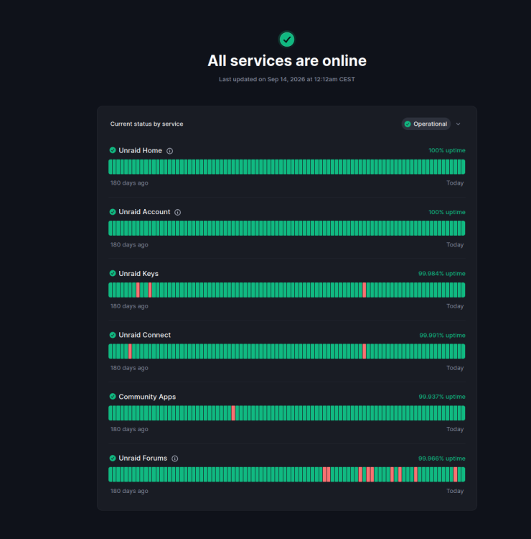
Task: Click 'Today' label under Unraid Forums
Action: [455, 492]
